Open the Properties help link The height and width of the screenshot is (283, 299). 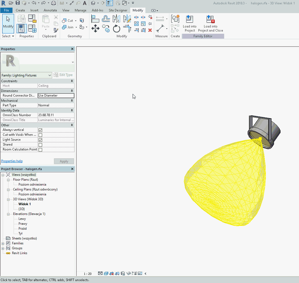[12, 161]
